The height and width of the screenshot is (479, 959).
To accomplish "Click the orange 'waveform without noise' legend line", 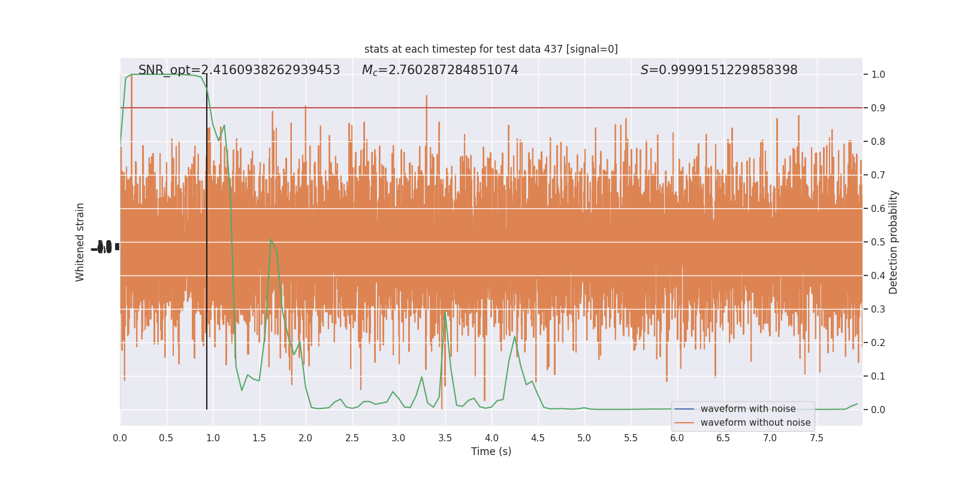I will click(x=684, y=423).
